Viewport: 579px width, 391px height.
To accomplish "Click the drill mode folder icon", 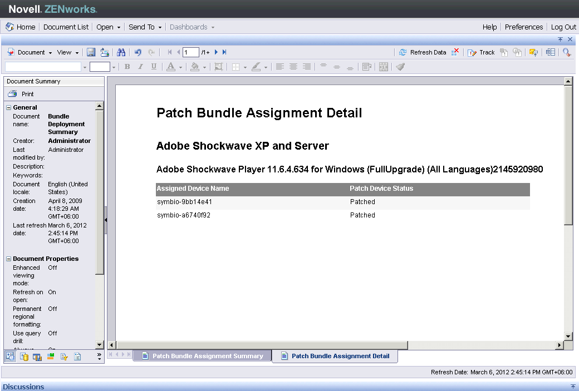I will [x=533, y=52].
